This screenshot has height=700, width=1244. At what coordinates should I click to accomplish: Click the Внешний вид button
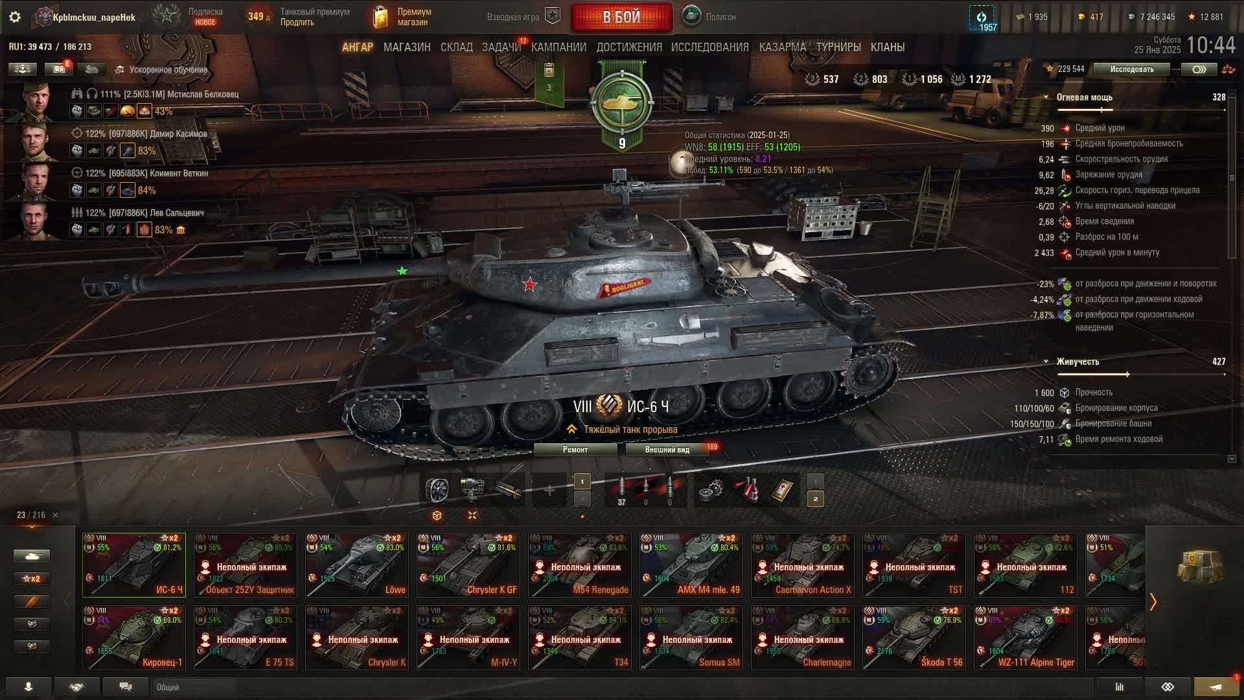(x=667, y=450)
